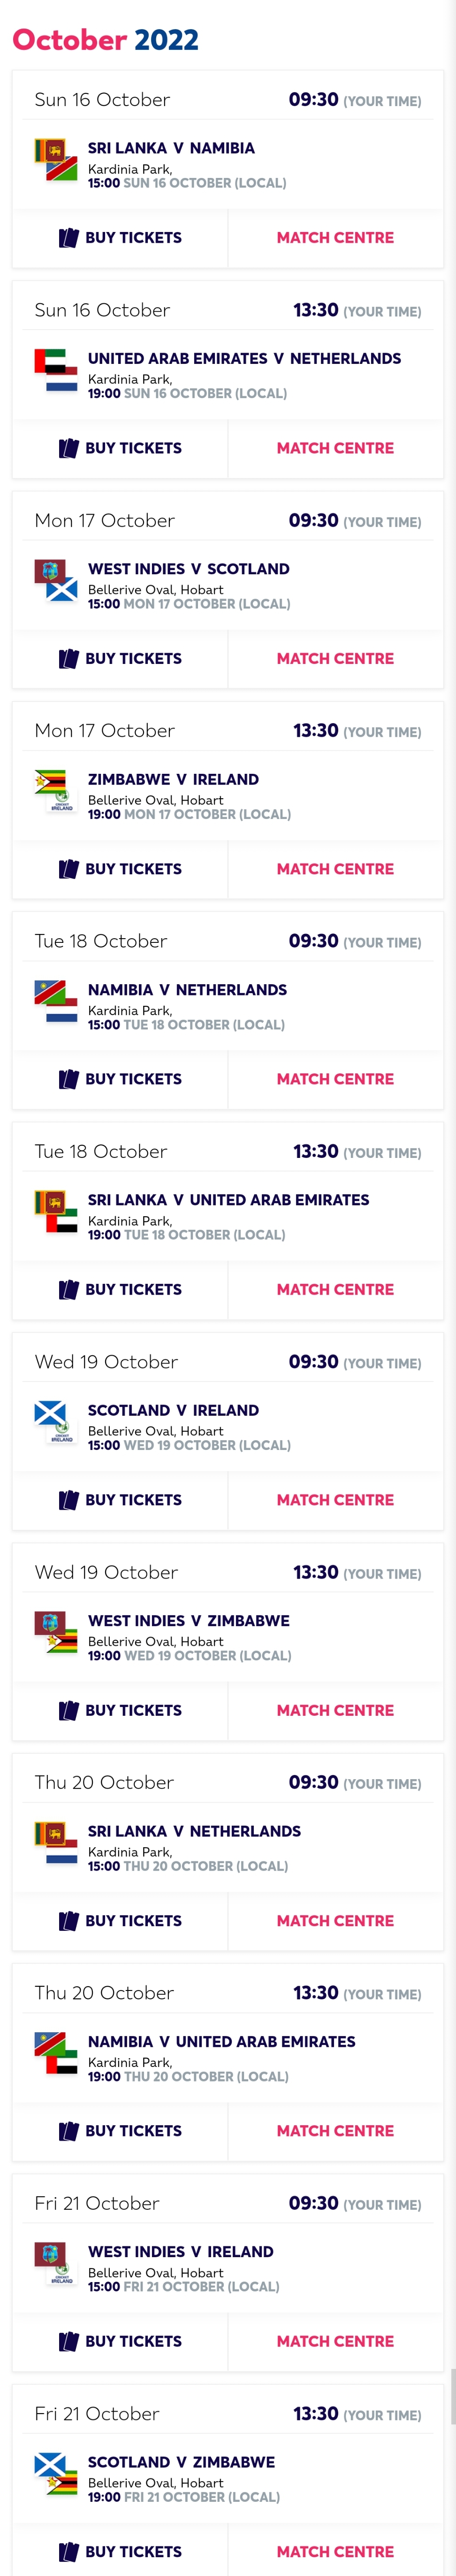
Task: Buy tickets for Scotland v Ireland
Action: point(120,1500)
